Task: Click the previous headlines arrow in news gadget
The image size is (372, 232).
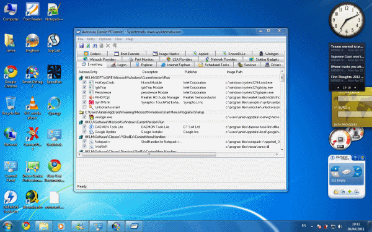Action: click(339, 88)
